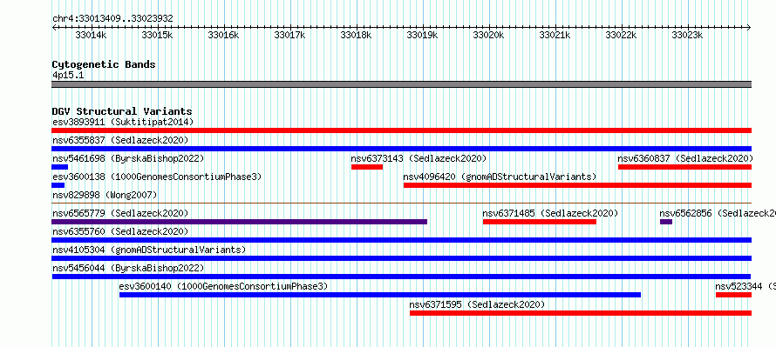Click the blue nsv4105304 variant bar
Screen dimensions: 776x347
coord(401,258)
